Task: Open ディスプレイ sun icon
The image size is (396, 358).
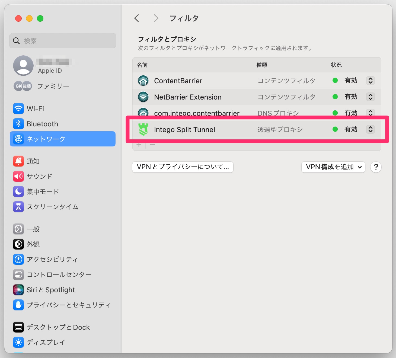Action: [18, 342]
